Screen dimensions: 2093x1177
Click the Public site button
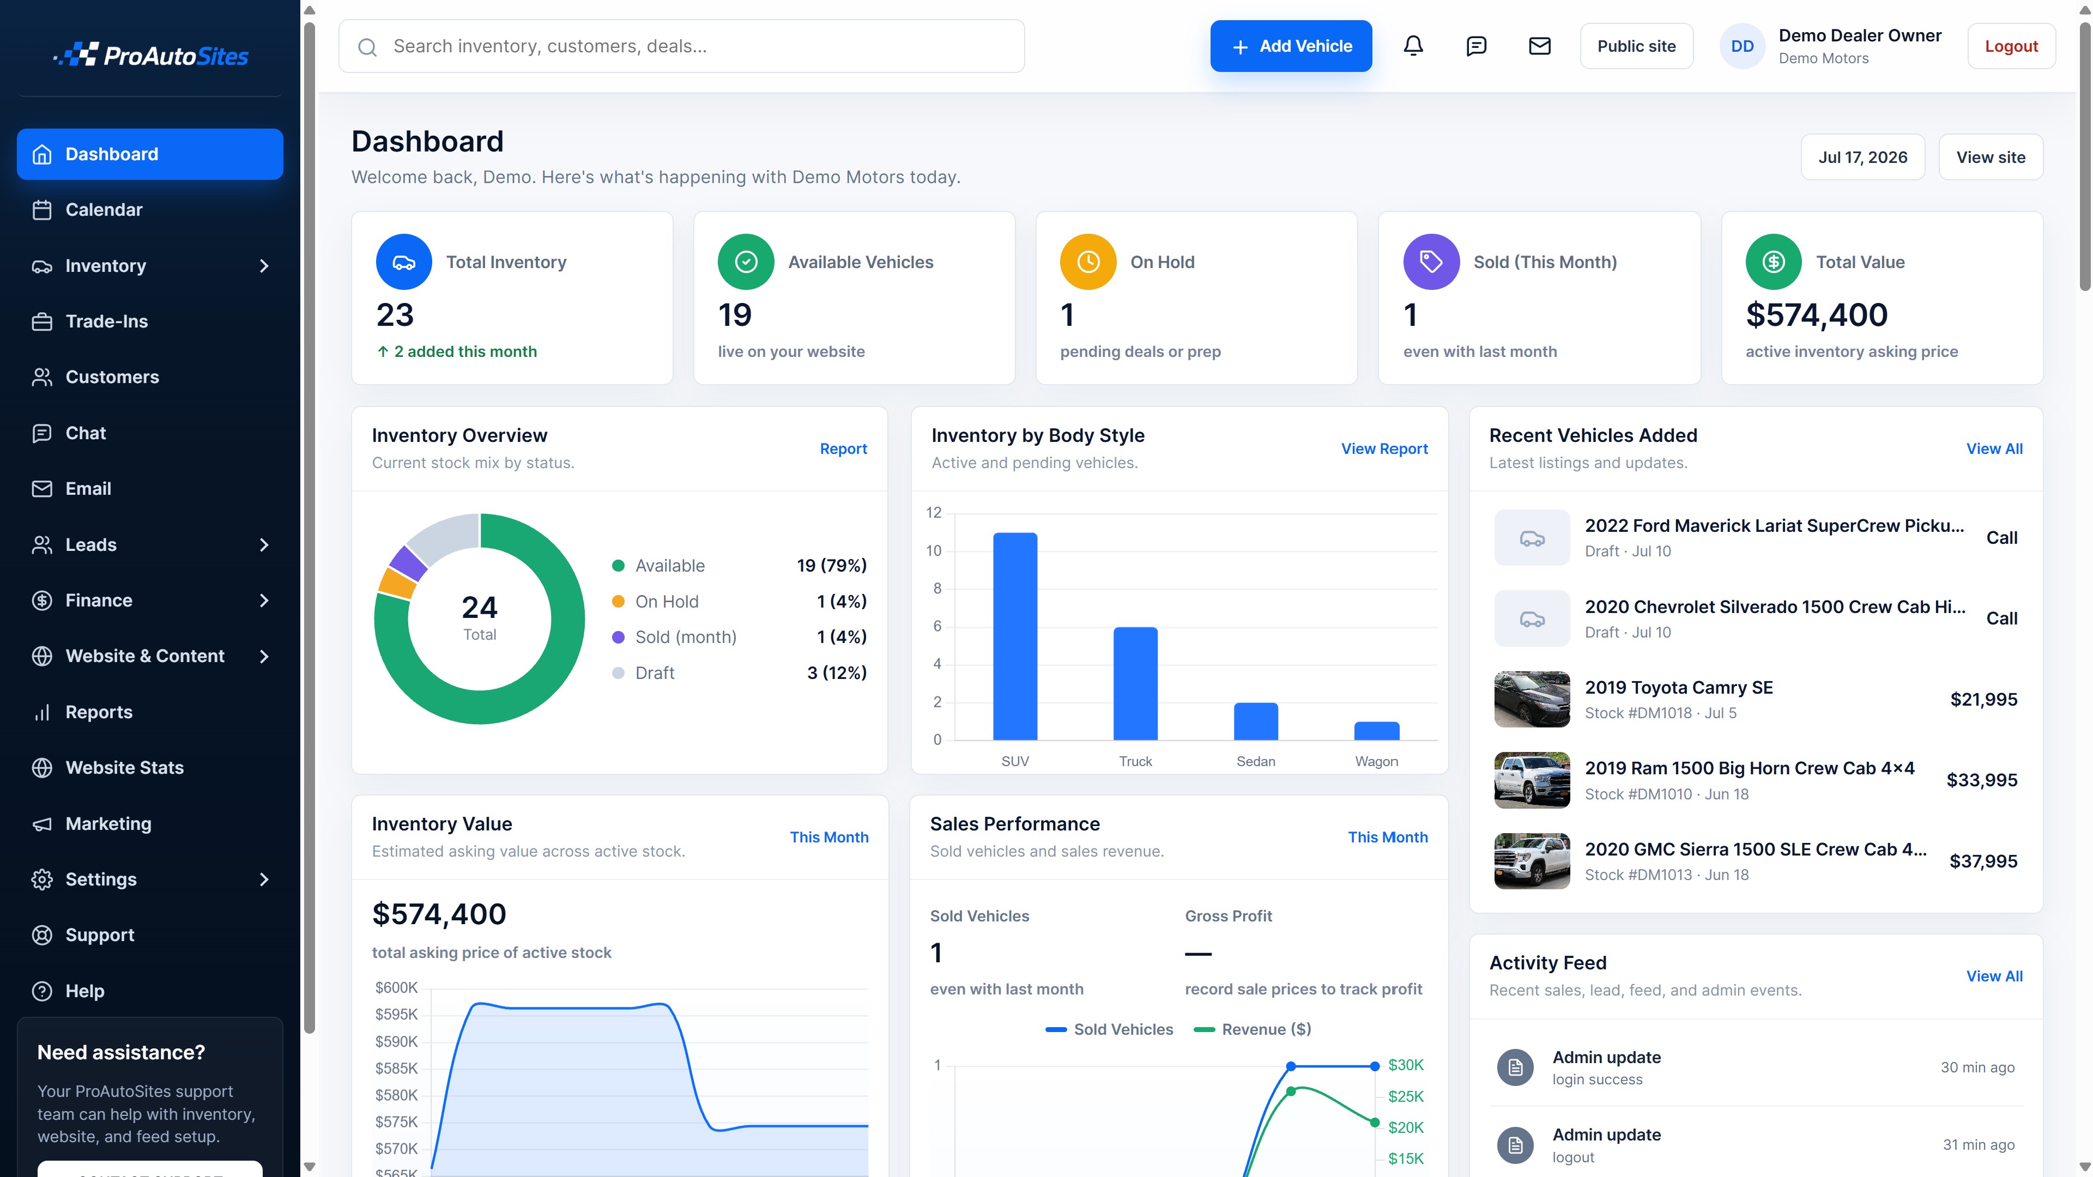tap(1636, 46)
